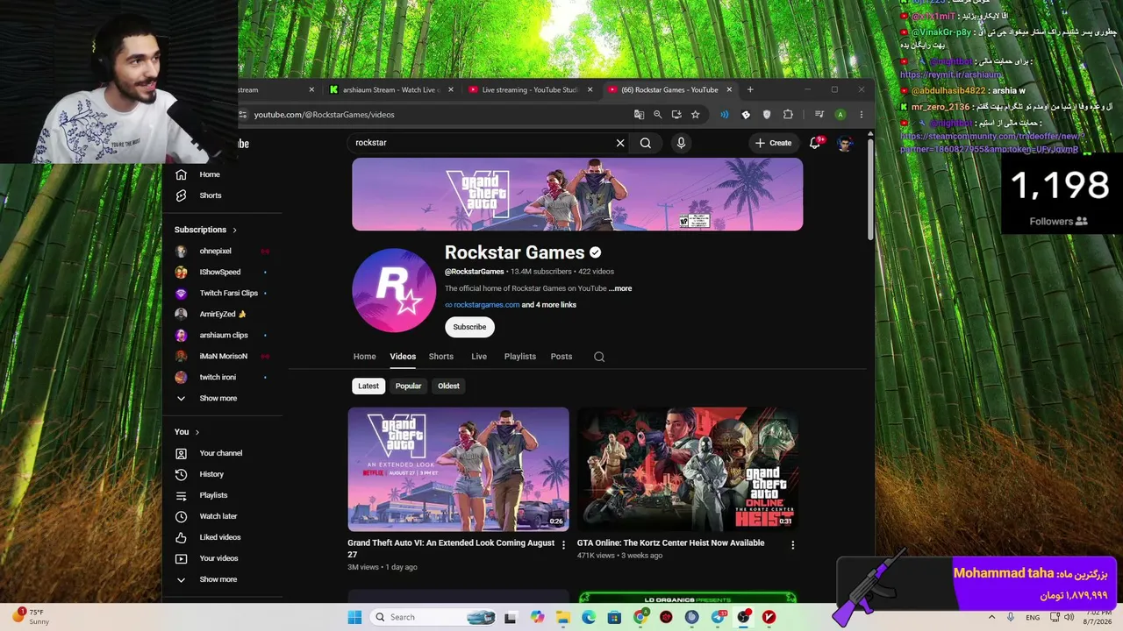This screenshot has height=631, width=1123.
Task: Open OBS Studio from the taskbar
Action: tap(743, 617)
